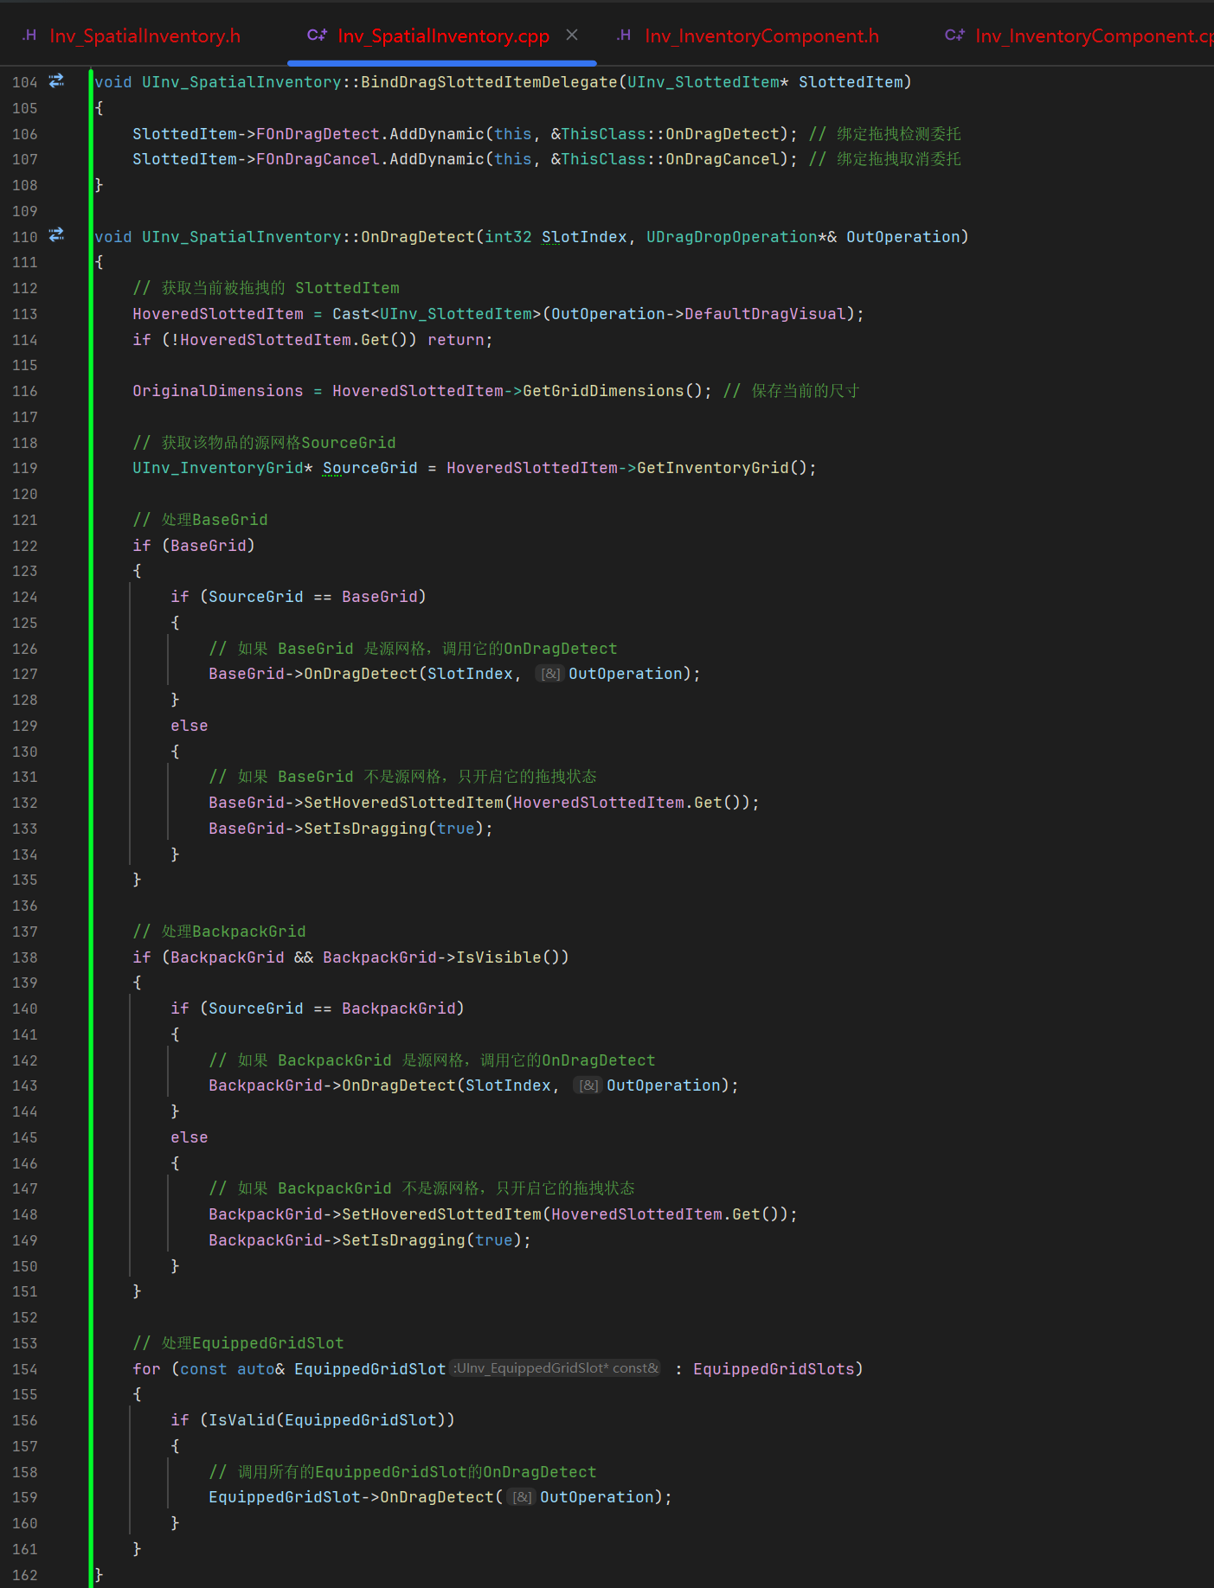Click C++ file icon of Inv_SpatialInventory.cpp tab
Image resolution: width=1214 pixels, height=1588 pixels.
click(x=317, y=35)
